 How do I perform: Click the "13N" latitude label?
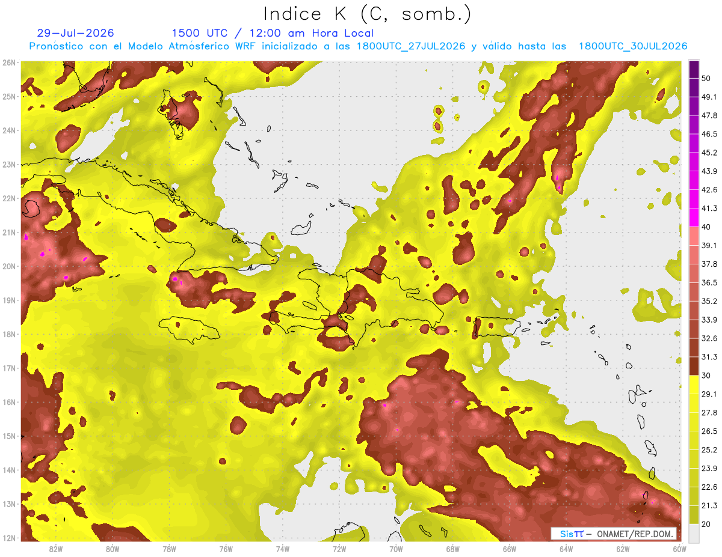(9, 504)
